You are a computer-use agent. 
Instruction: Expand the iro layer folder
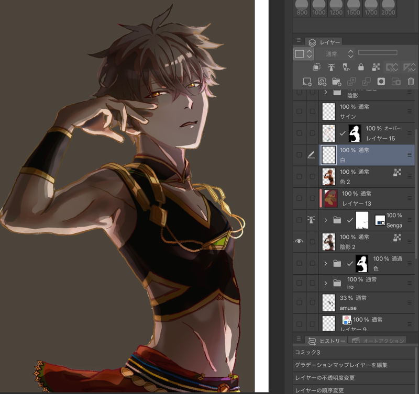point(325,283)
